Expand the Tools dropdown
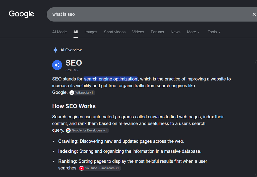Viewport: 257px width, 177px height. point(214,32)
